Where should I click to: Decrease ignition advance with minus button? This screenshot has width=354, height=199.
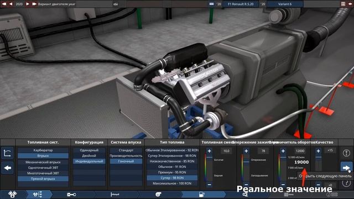click(x=246, y=184)
